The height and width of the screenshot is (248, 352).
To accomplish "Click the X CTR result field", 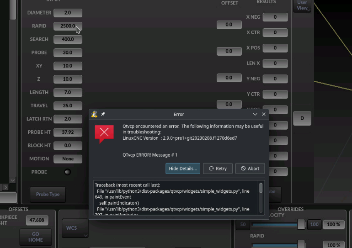I will click(275, 32).
